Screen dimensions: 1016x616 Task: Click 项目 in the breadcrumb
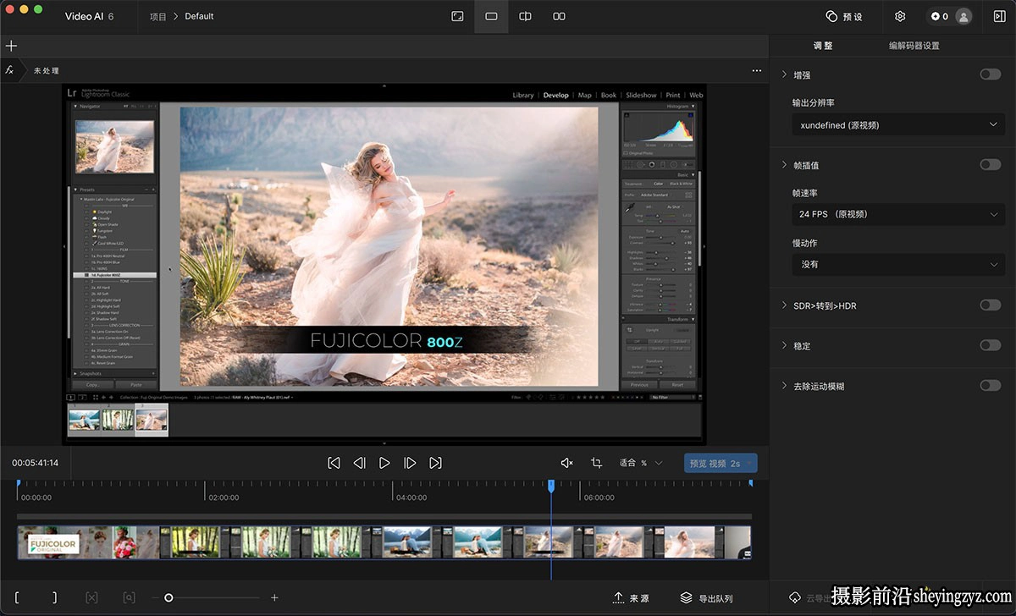(x=158, y=16)
